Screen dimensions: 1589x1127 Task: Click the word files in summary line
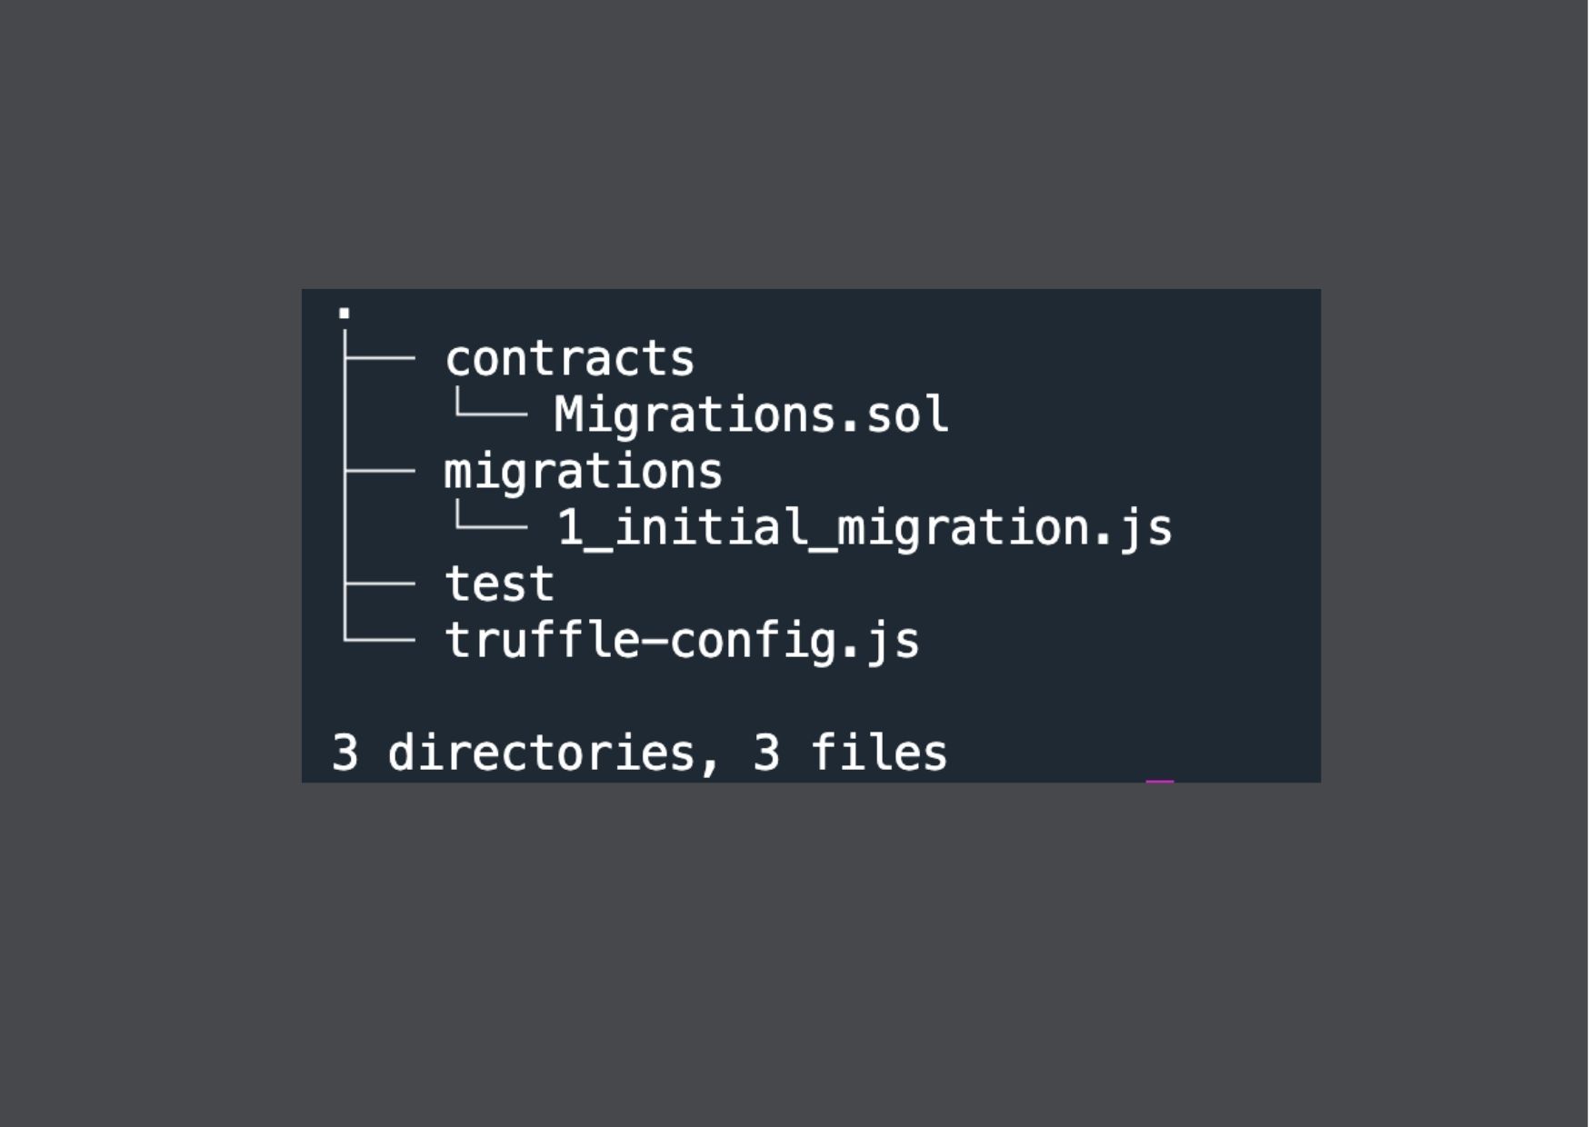[x=878, y=753]
